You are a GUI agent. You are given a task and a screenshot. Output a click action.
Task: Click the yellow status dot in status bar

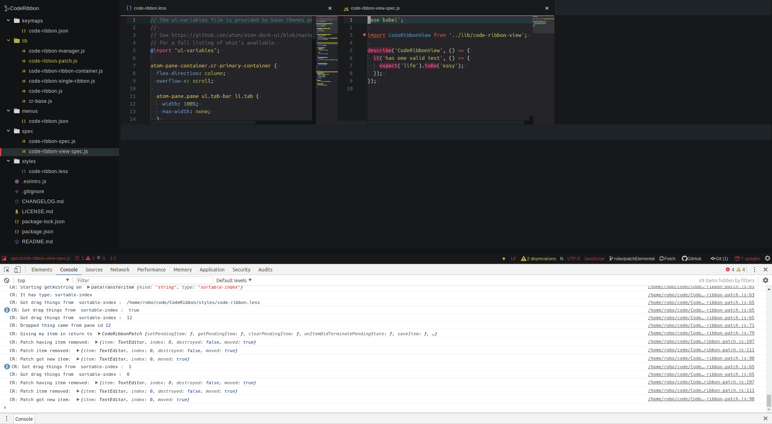tap(504, 259)
